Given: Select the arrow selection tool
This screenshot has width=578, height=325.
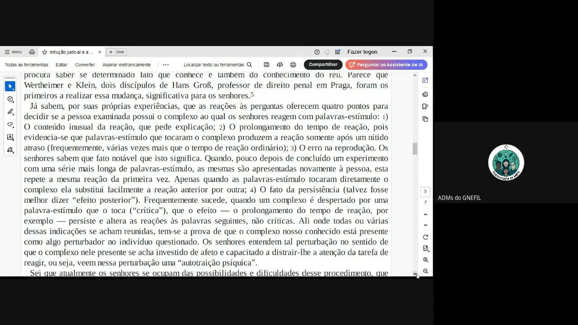Looking at the screenshot, I should click(x=10, y=86).
